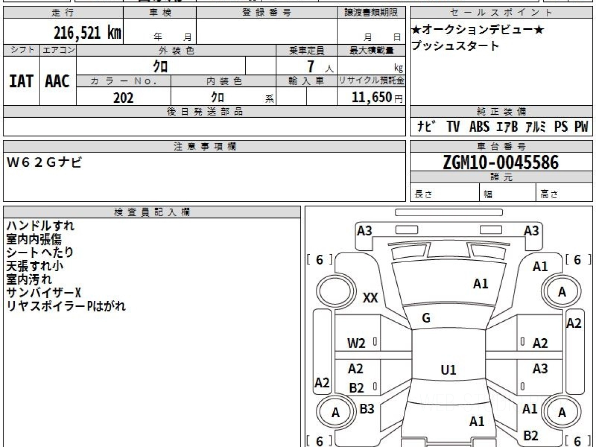This screenshot has width=596, height=447.
Task: Click the ★オークションデビュー★ line
Action: [477, 30]
